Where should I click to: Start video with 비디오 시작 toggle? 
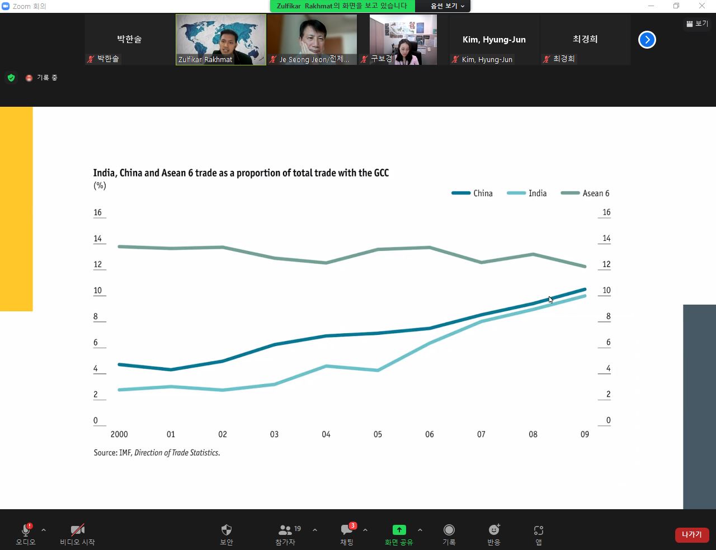[x=77, y=530]
